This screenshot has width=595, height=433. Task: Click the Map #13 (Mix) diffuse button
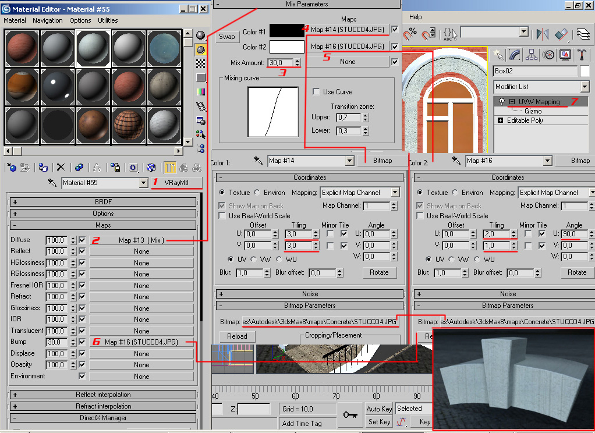141,240
